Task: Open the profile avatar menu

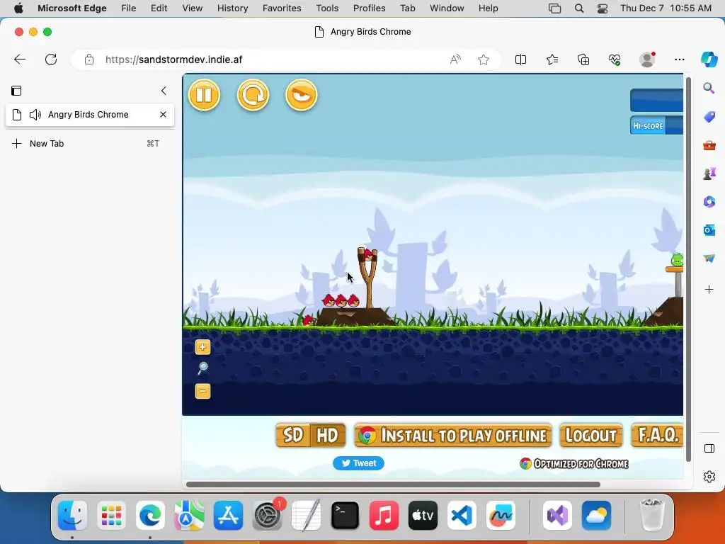Action: click(x=647, y=59)
